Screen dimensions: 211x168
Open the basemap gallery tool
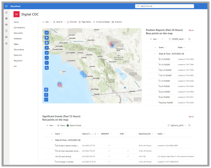tap(47, 43)
